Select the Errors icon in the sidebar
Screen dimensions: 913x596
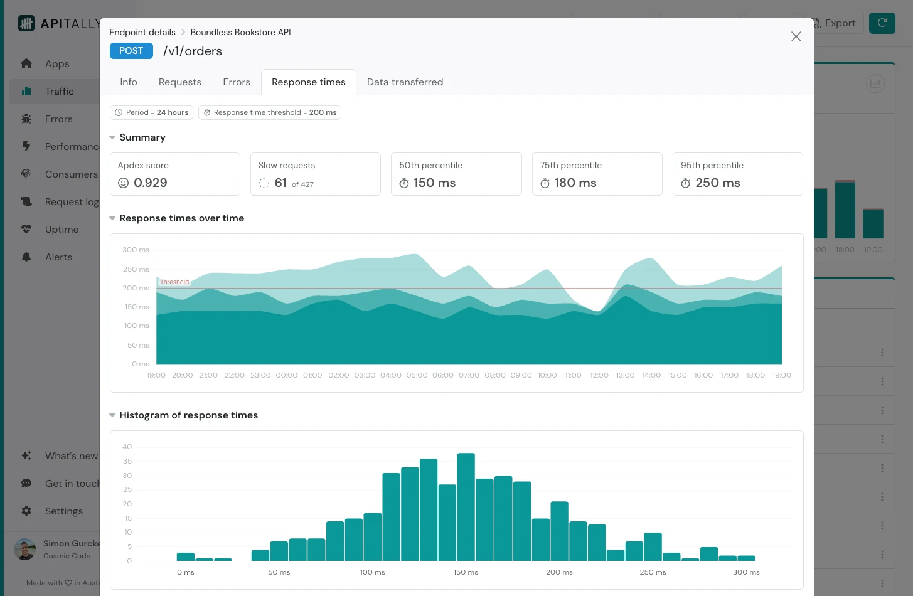(58, 119)
